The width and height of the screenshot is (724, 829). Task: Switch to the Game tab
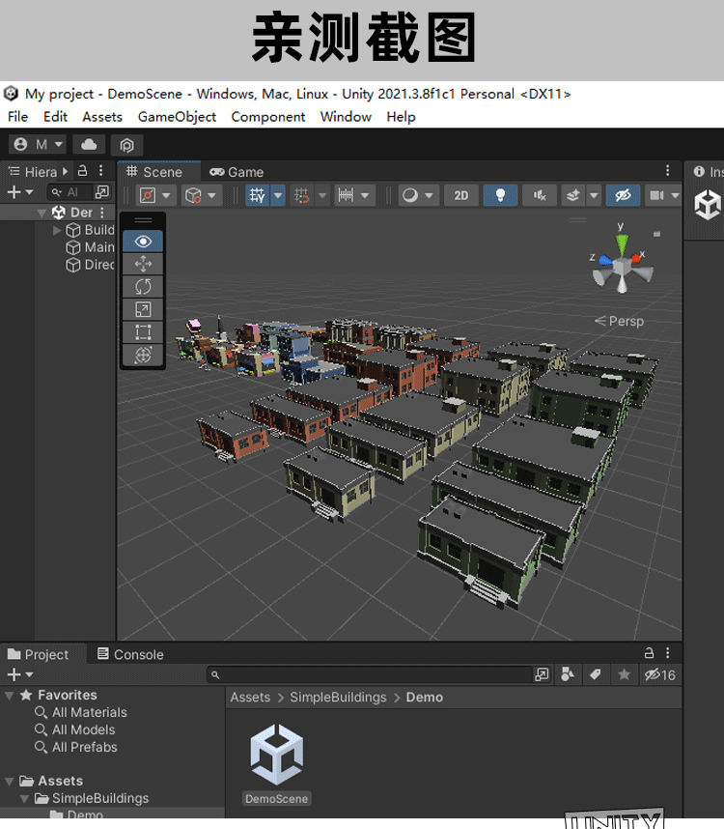pyautogui.click(x=237, y=172)
